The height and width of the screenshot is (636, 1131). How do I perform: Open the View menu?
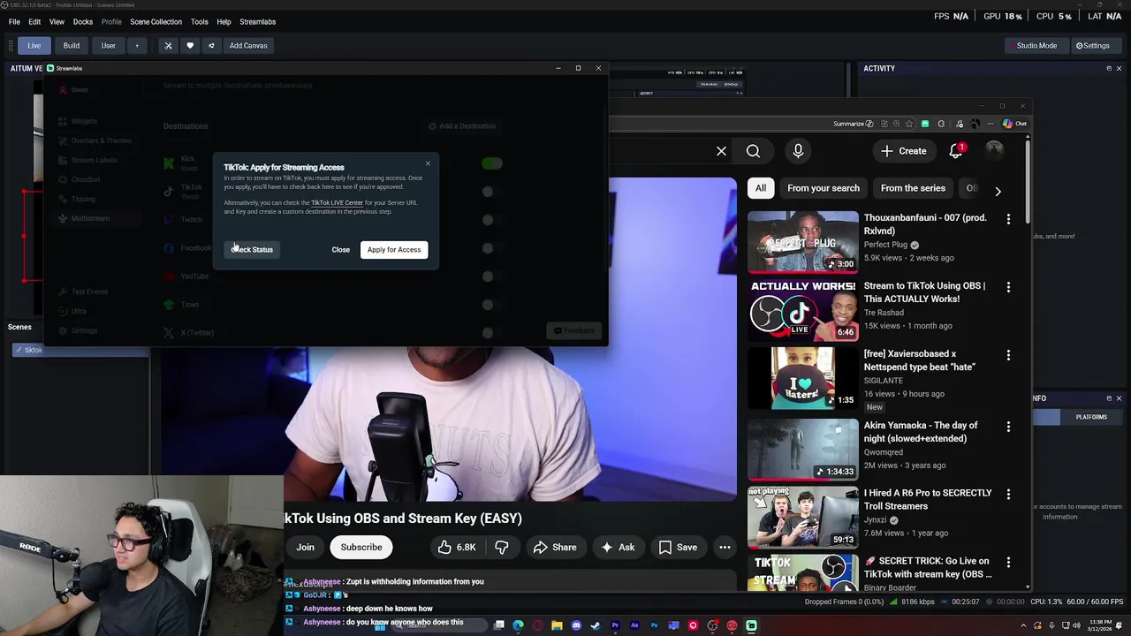pyautogui.click(x=57, y=21)
